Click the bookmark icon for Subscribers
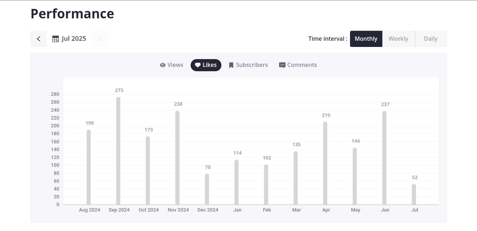 (x=231, y=65)
